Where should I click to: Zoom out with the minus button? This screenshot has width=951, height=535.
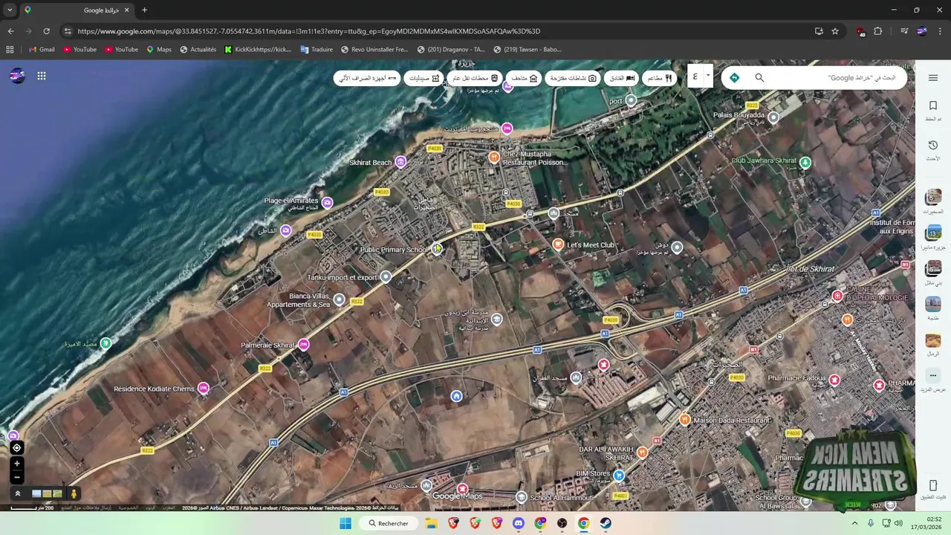pos(16,477)
